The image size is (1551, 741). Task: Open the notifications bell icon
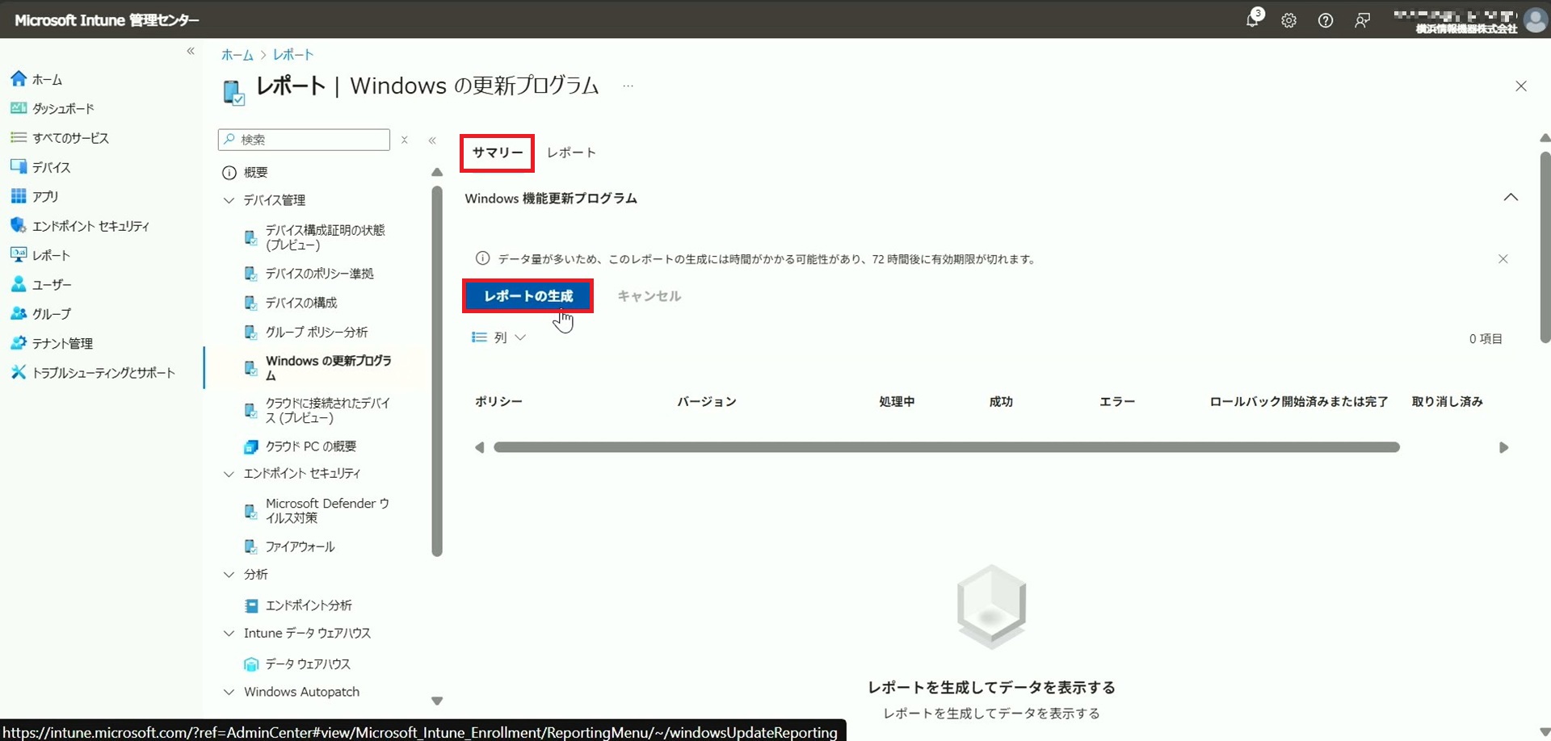pyautogui.click(x=1252, y=19)
